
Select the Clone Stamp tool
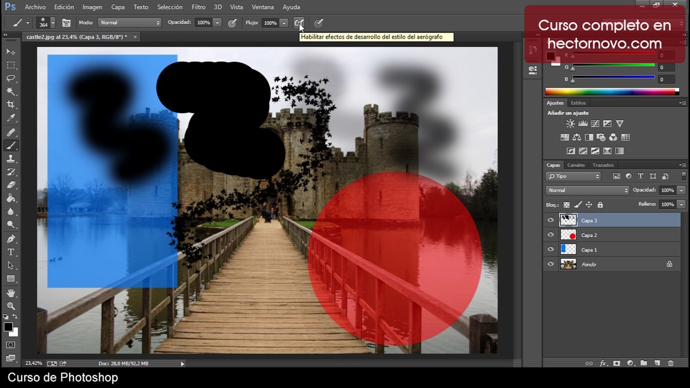tap(11, 159)
